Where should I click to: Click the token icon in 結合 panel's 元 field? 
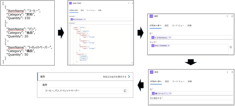tap(153, 93)
